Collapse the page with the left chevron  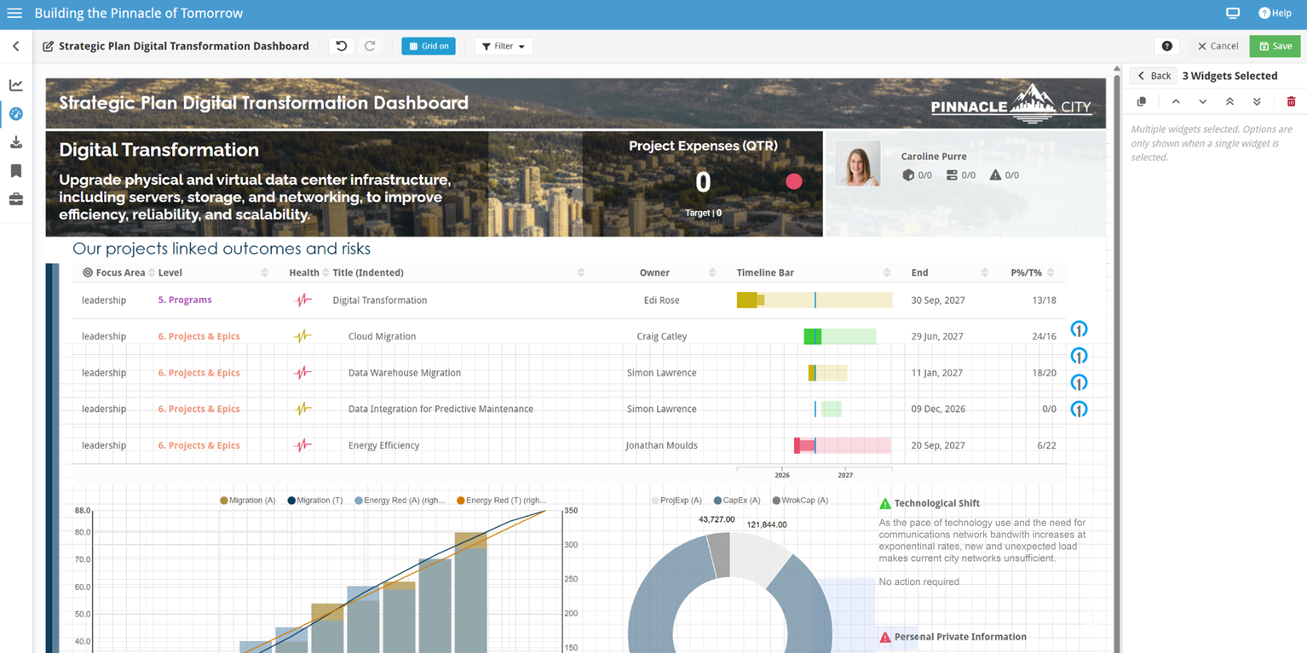(15, 46)
